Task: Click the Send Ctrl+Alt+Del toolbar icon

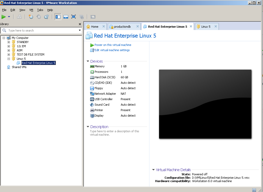Action: coord(19,17)
